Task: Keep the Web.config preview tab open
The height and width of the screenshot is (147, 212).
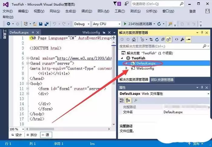Action: [x=104, y=32]
